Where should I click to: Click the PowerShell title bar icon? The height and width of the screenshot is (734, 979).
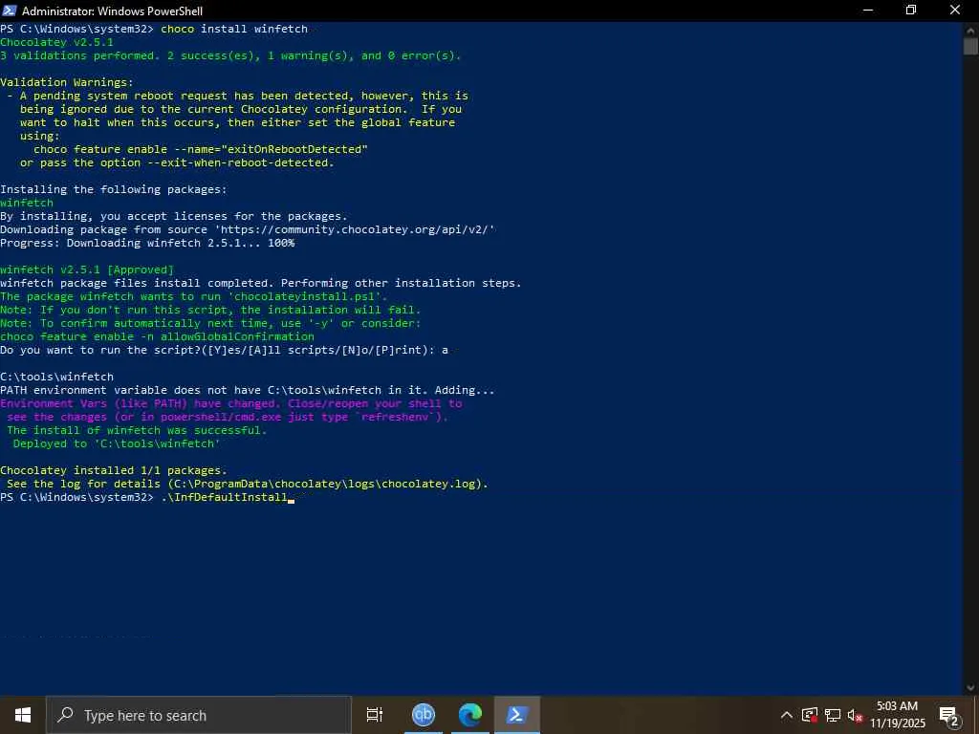click(10, 11)
